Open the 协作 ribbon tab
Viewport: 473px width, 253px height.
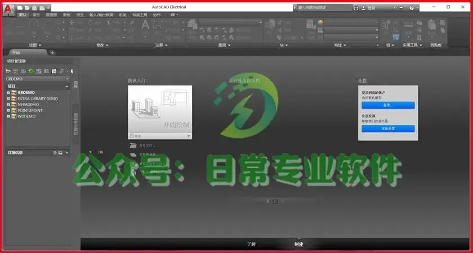157,15
